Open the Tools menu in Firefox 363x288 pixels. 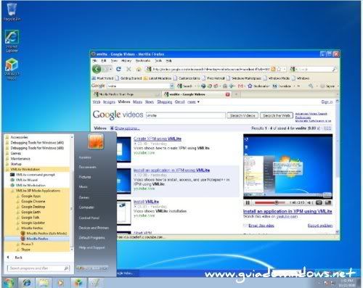[158, 61]
